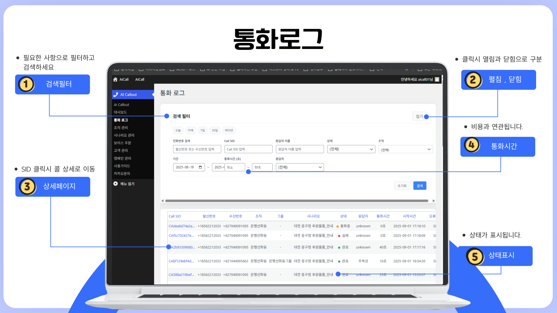Open the calendar picker in start date field
Image resolution: width=557 pixels, height=313 pixels.
(x=200, y=167)
